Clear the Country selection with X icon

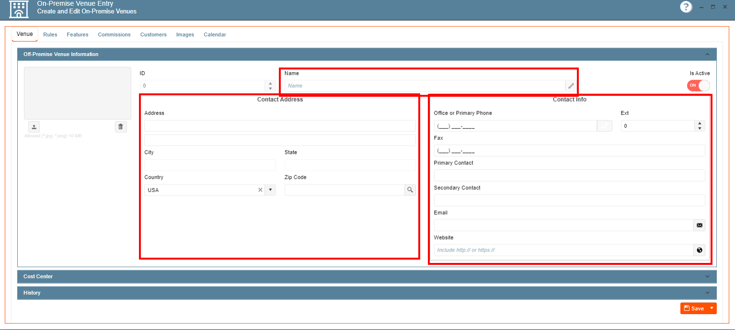[x=260, y=190]
